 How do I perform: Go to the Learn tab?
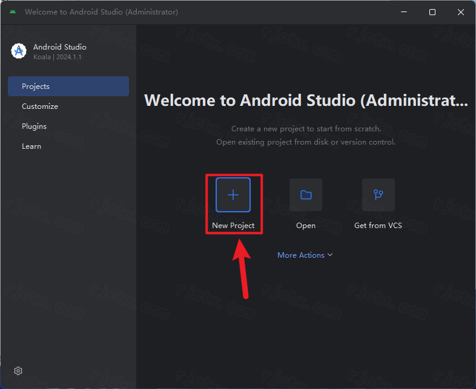coord(68,146)
